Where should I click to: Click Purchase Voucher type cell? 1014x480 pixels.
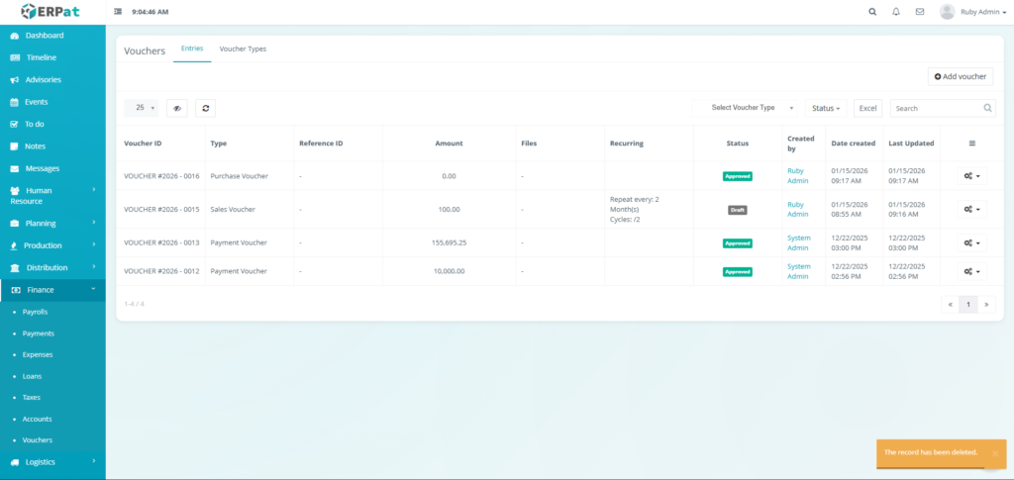coord(240,176)
